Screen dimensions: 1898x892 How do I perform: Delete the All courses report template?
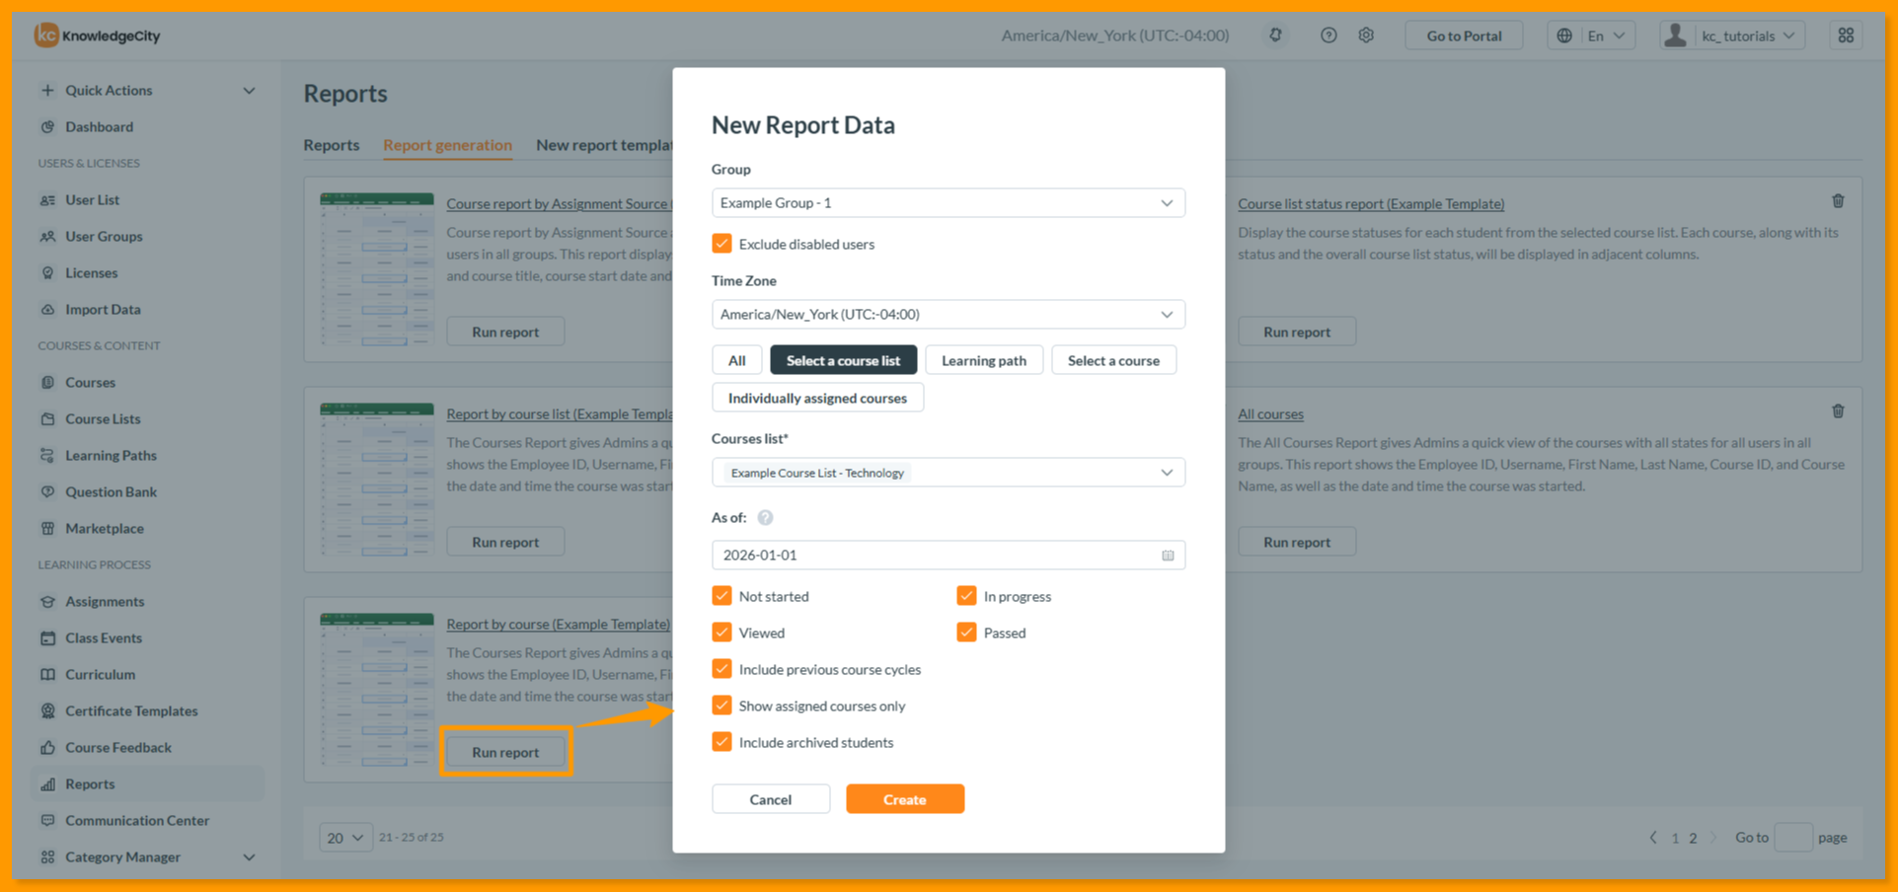point(1838,411)
